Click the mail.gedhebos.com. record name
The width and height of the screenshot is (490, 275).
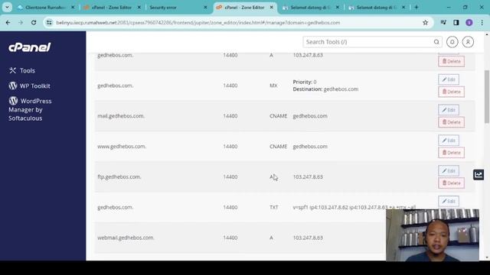pos(121,116)
